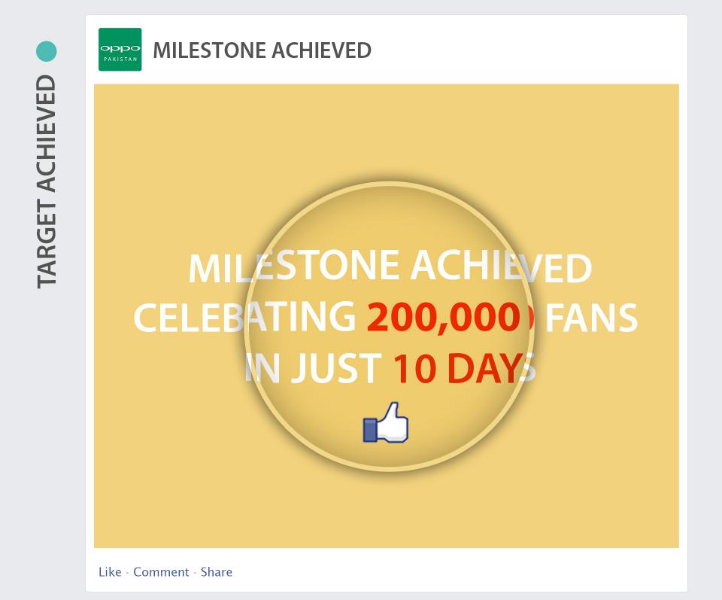Image resolution: width=722 pixels, height=600 pixels.
Task: Click the empty footer space right of Share
Action: point(451,572)
